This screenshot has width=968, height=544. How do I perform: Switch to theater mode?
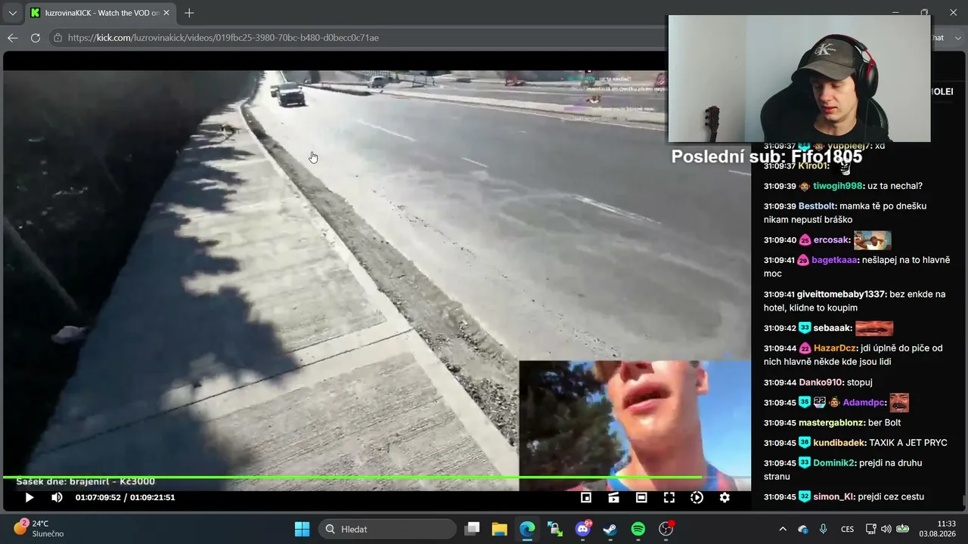coord(641,497)
